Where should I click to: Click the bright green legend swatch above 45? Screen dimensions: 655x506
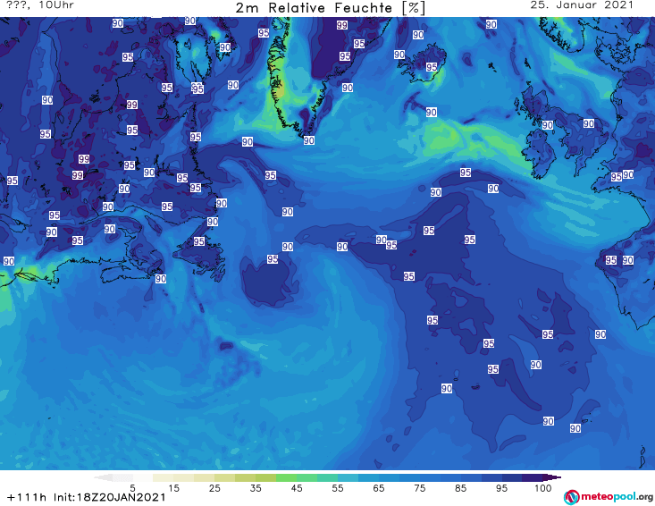click(x=286, y=477)
